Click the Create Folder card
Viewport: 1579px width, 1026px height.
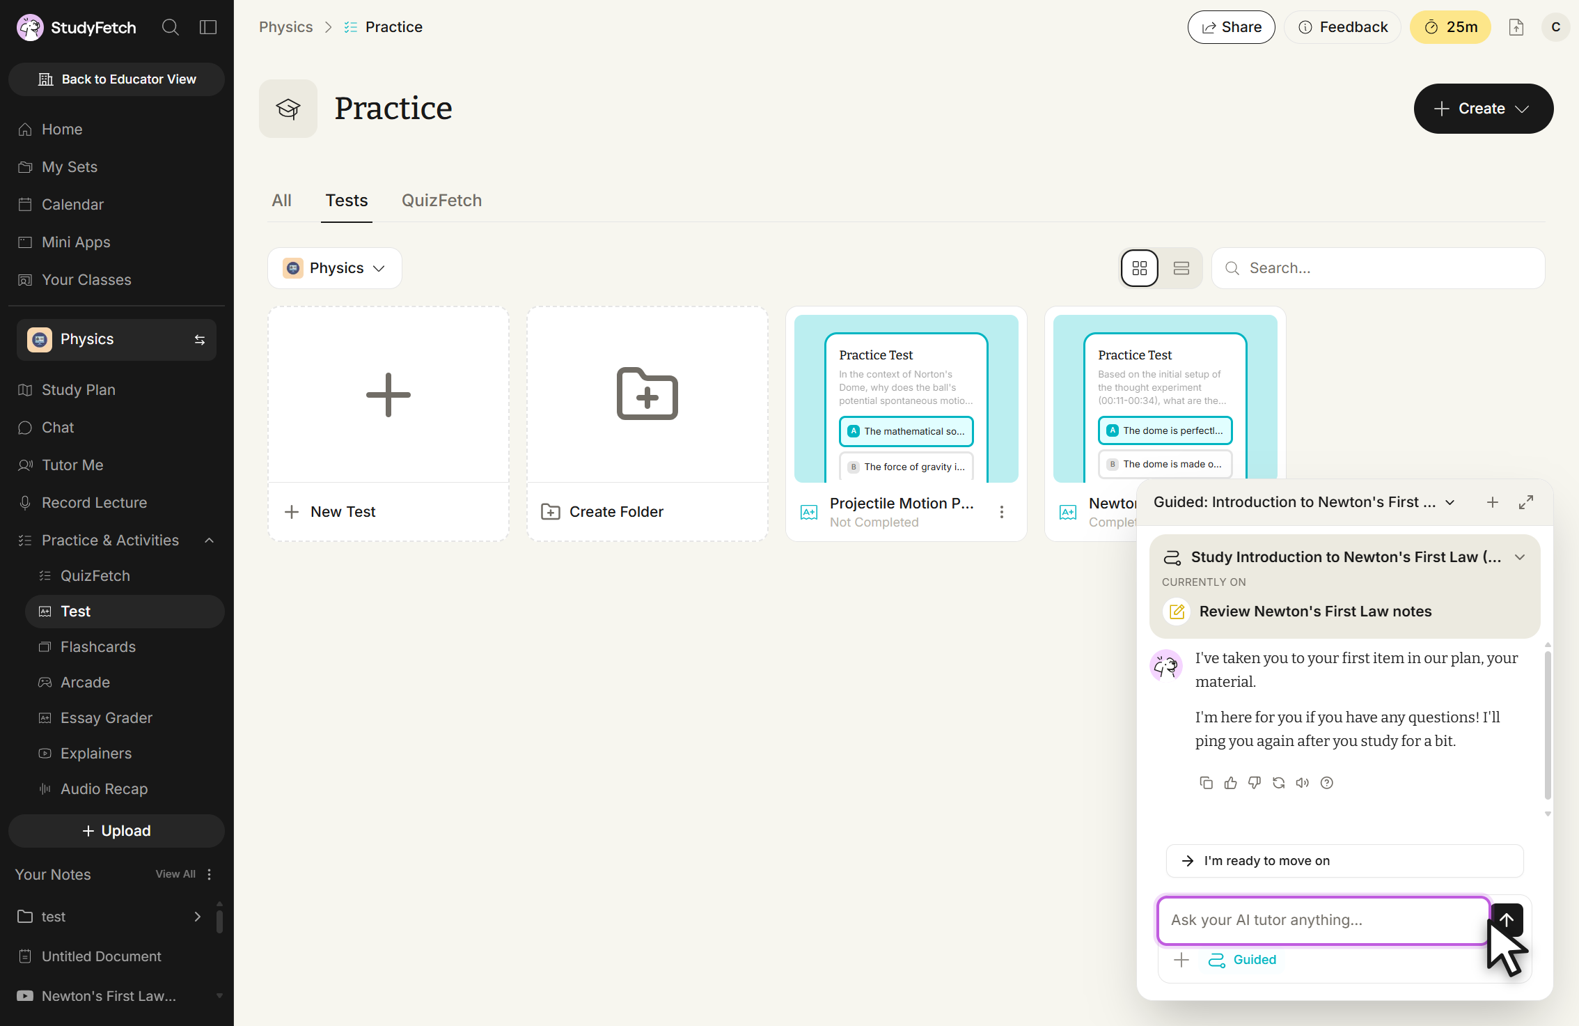[x=647, y=423]
